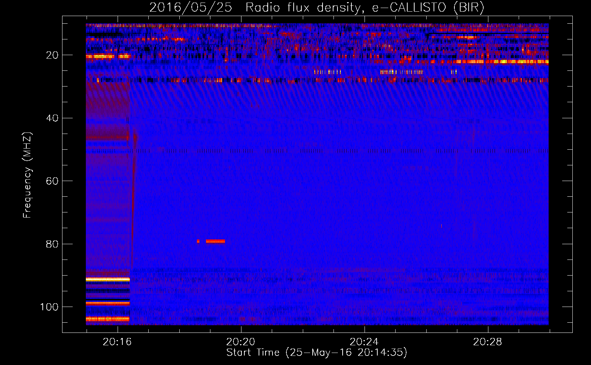This screenshot has height=365, width=591.
Task: Click the 80 MHz frequency tick label
Action: (x=52, y=244)
